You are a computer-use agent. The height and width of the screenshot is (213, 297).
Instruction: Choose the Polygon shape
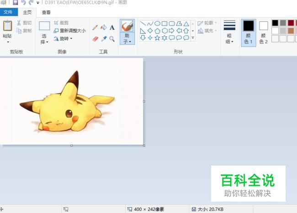tap(179, 24)
